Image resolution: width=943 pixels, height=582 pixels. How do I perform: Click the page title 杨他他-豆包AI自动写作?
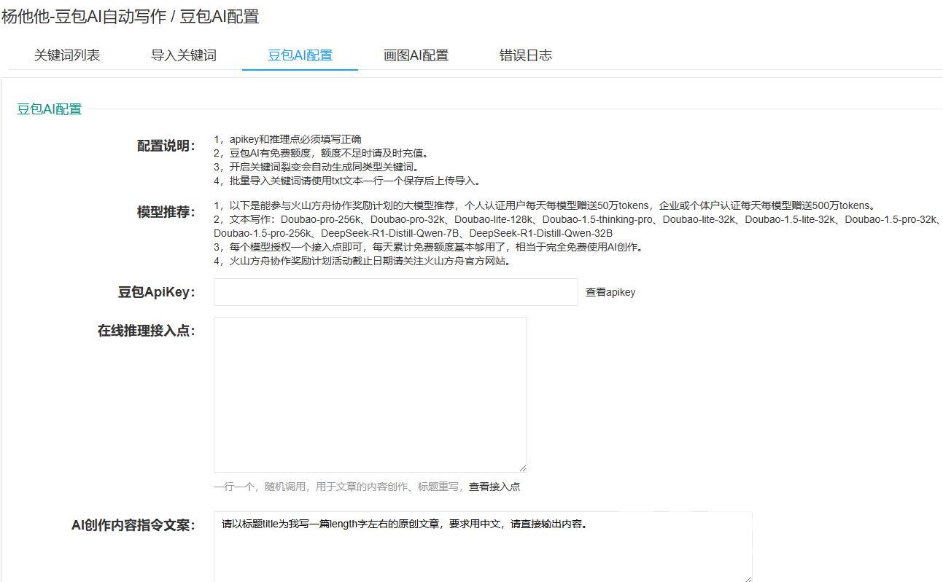84,16
